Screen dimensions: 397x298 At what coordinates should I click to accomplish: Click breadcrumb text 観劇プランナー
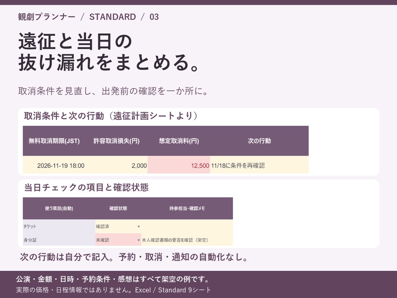[x=47, y=17]
